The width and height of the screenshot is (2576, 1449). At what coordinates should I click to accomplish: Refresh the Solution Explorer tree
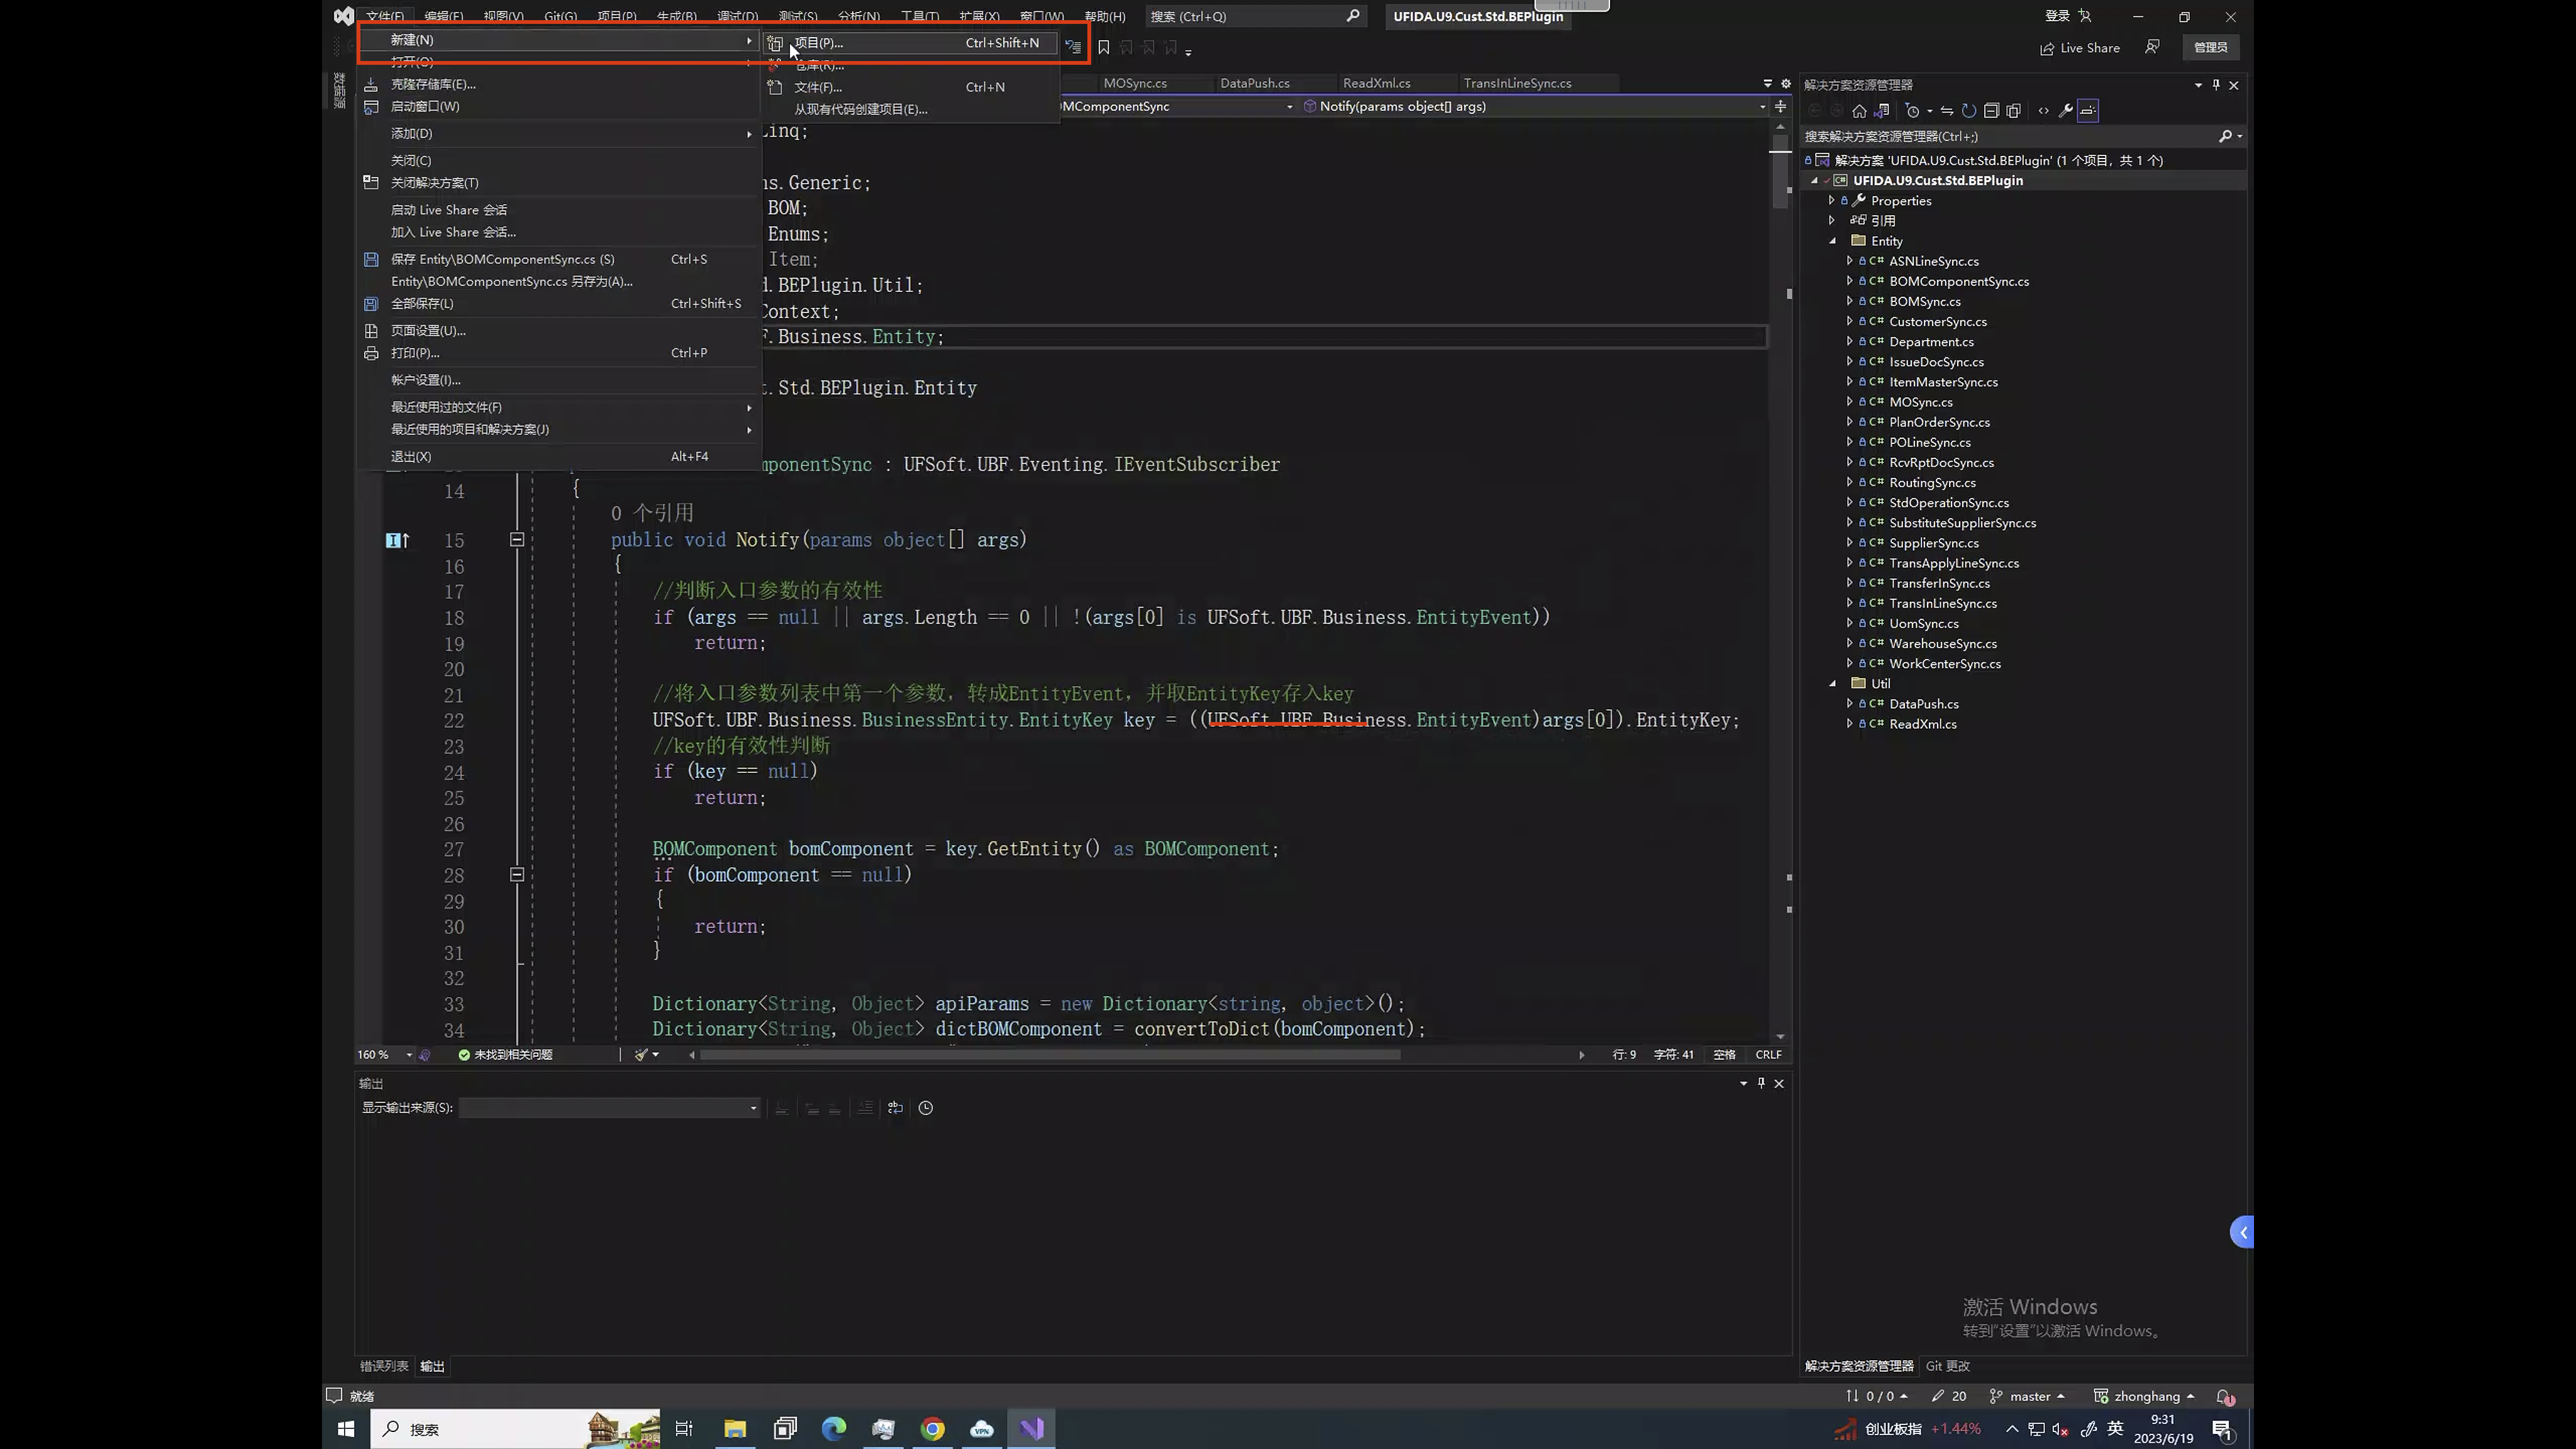1969,111
